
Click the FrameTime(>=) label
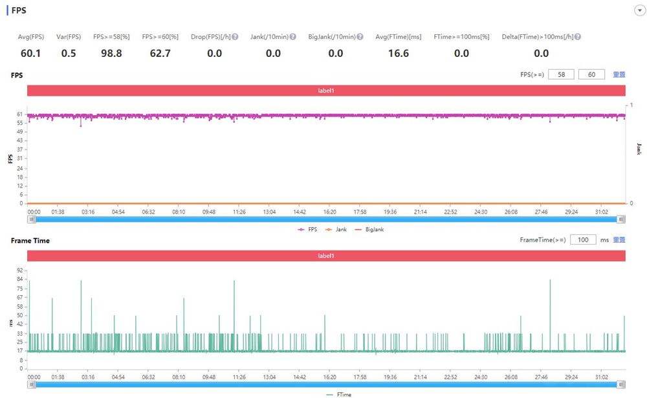pyautogui.click(x=543, y=240)
